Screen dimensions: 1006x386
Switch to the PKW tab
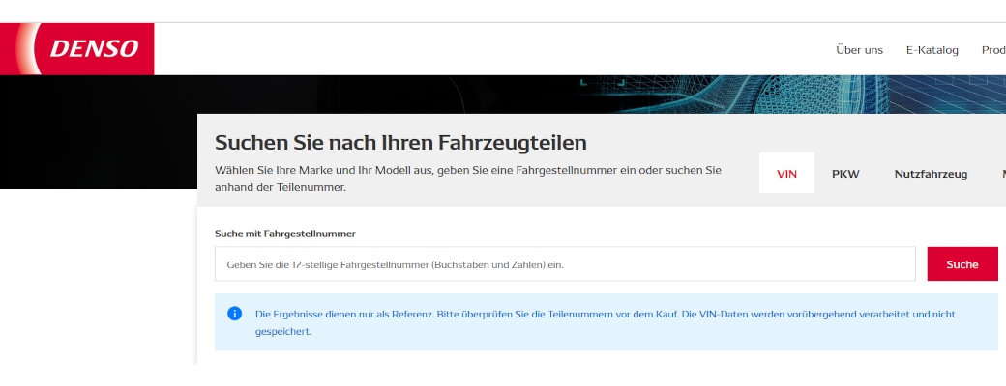coord(845,174)
